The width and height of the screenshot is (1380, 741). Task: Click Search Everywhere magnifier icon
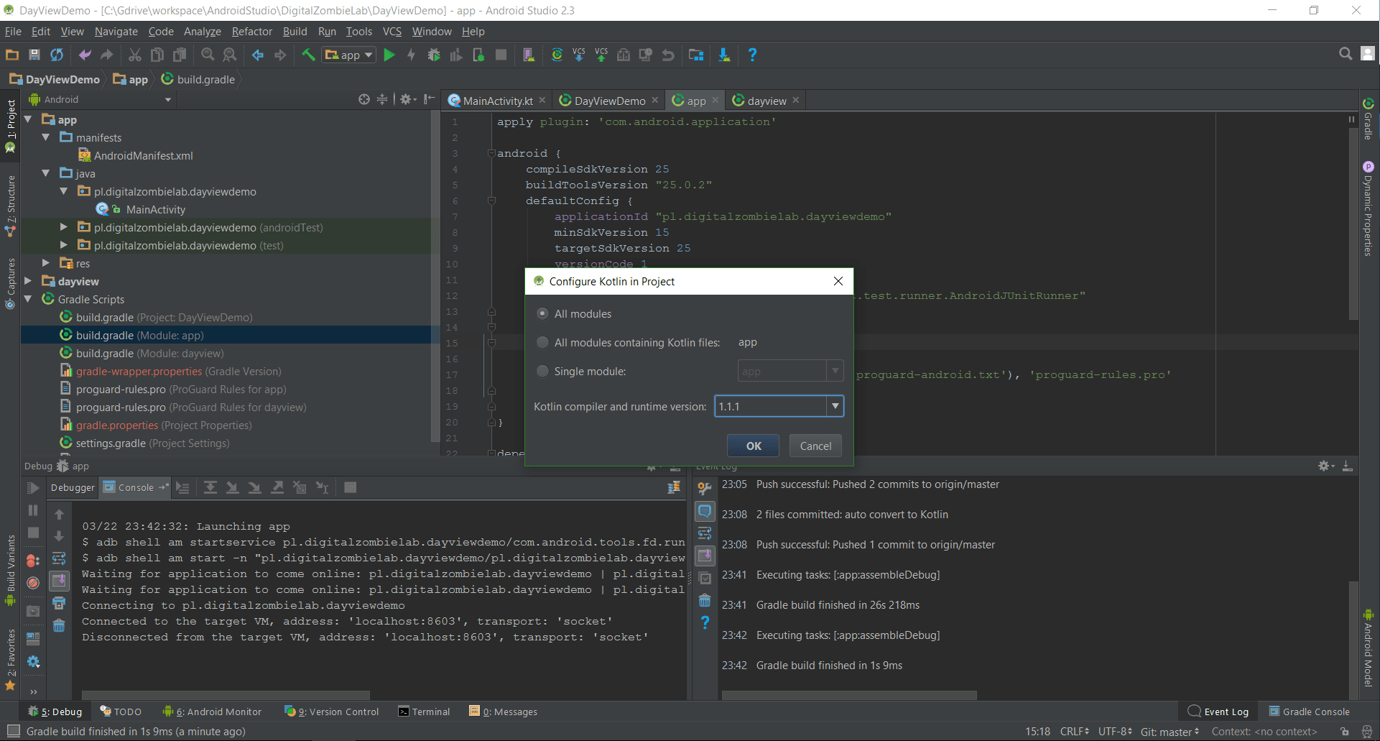point(1346,54)
